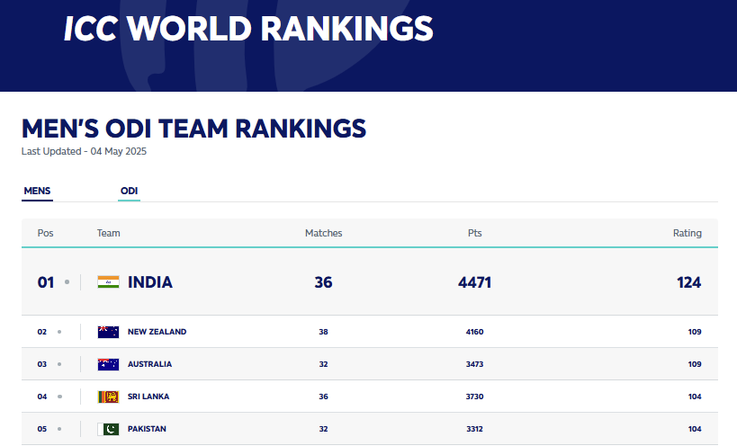The image size is (737, 446).
Task: Select the MENS tab
Action: coord(37,191)
